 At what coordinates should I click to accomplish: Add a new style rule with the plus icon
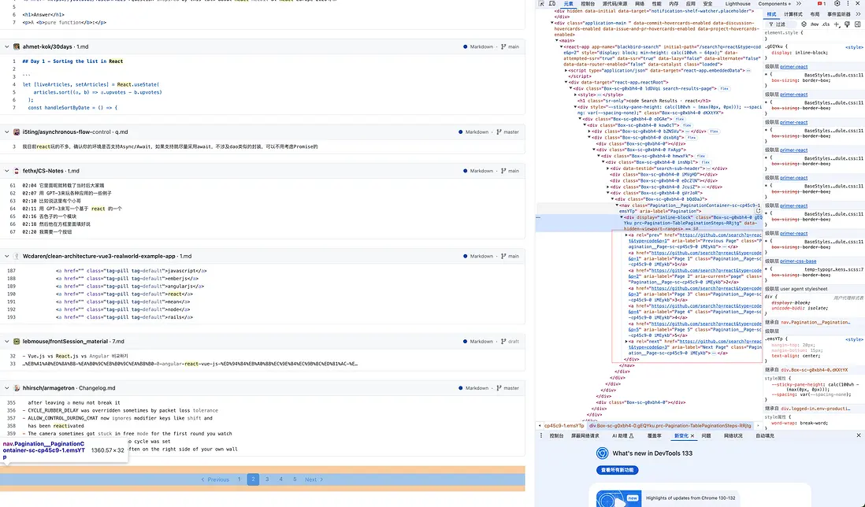(837, 24)
